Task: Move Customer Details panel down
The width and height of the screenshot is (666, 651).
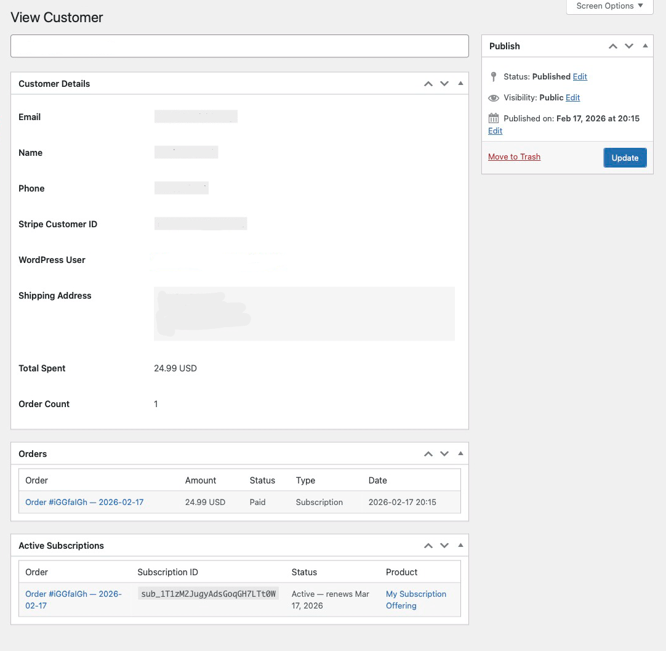Action: [x=444, y=84]
